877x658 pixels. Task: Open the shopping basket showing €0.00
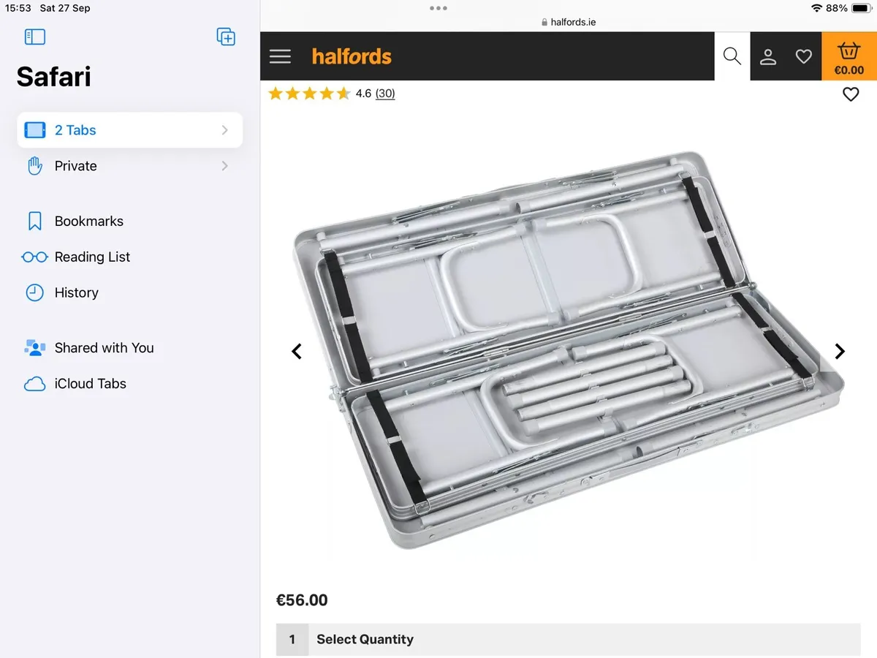click(848, 57)
